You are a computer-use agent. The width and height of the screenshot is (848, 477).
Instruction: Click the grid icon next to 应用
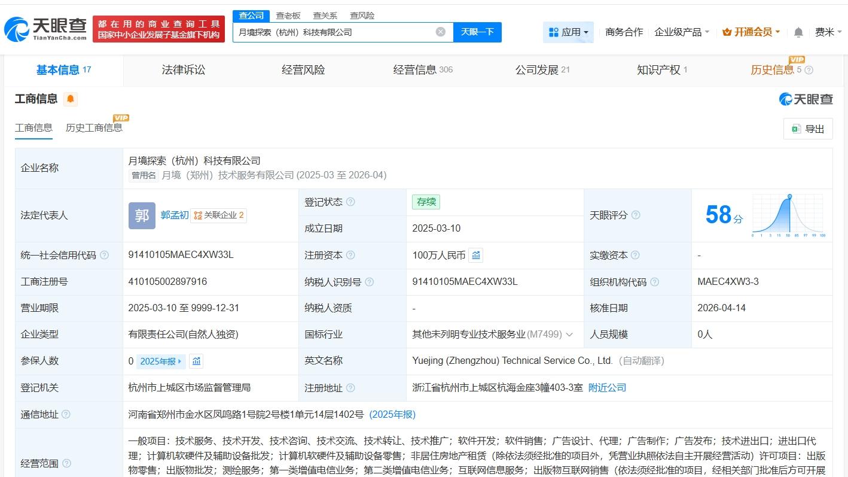point(553,32)
